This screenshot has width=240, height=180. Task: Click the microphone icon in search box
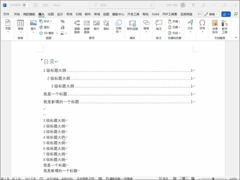(x=151, y=5)
